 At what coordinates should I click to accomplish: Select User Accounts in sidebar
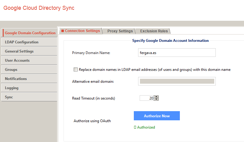coord(29,60)
